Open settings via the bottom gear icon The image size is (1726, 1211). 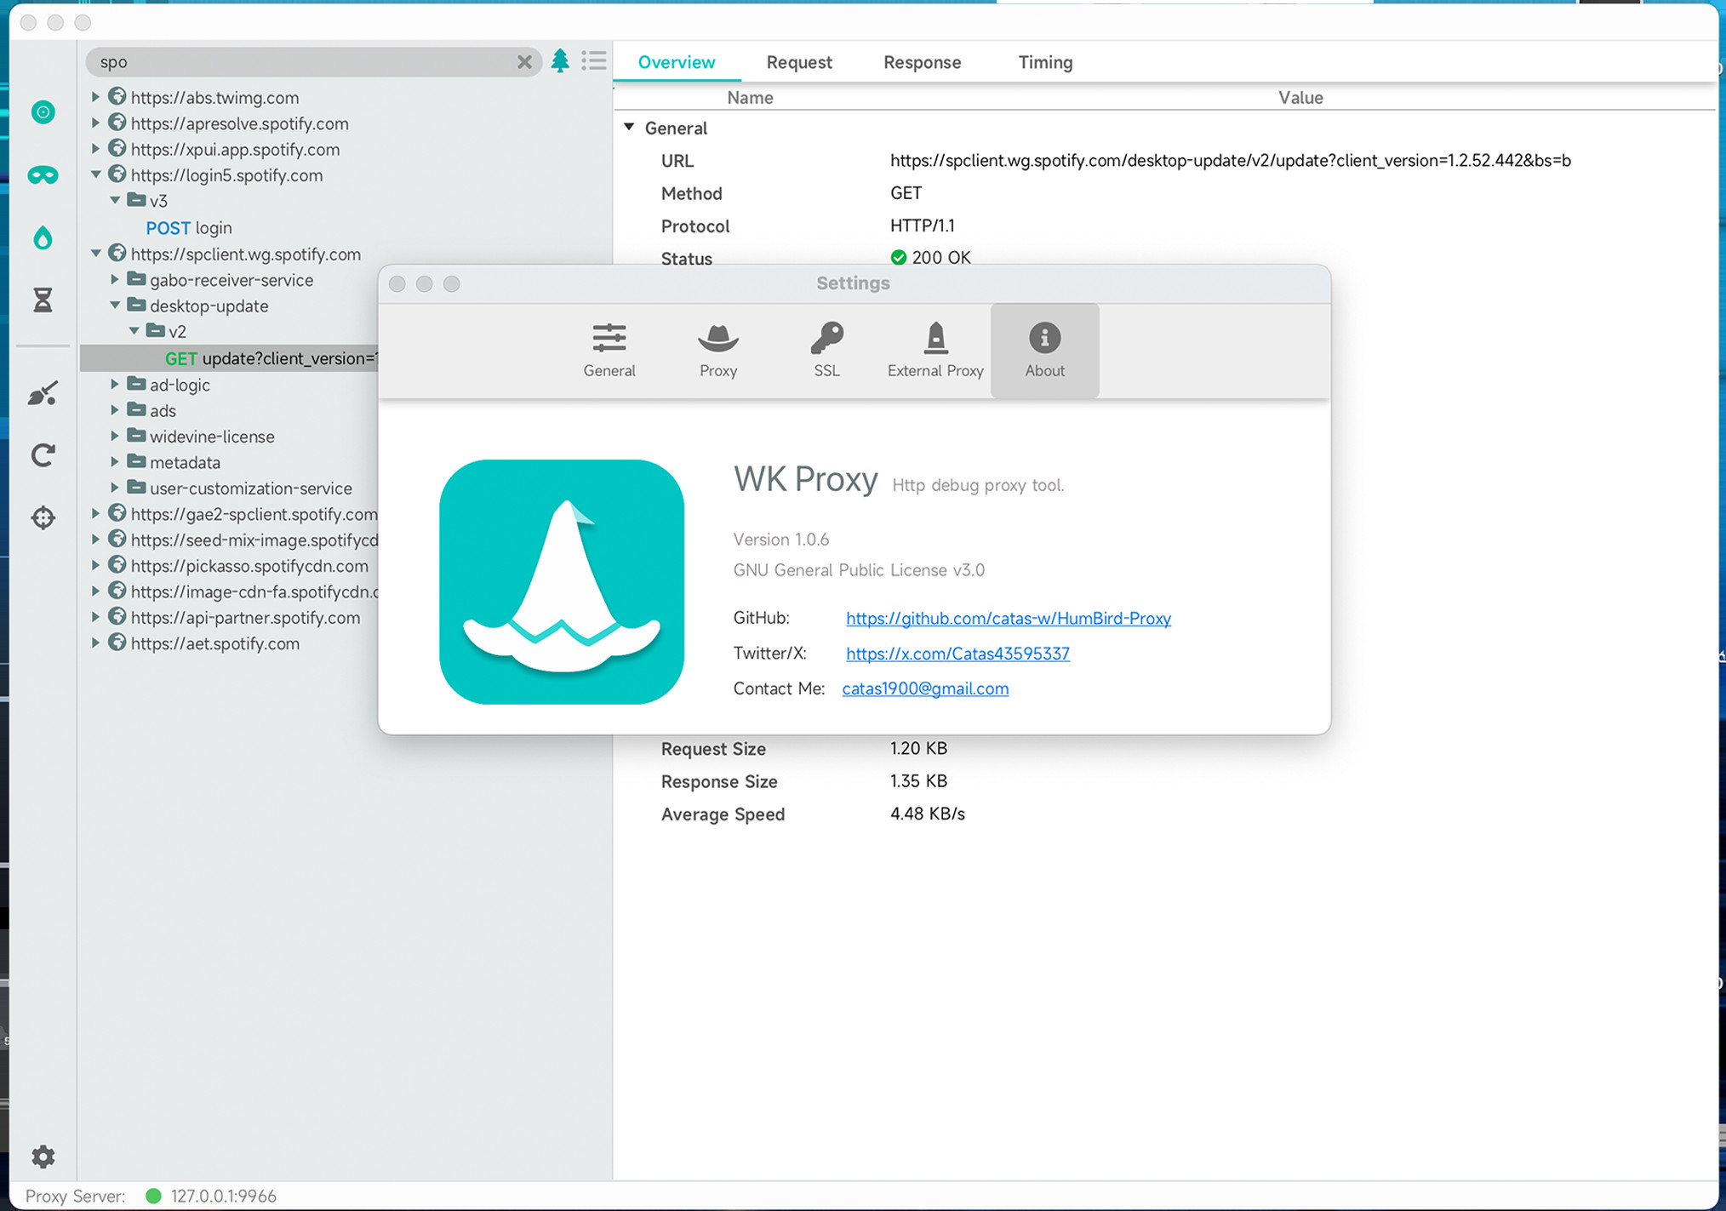pos(43,1156)
